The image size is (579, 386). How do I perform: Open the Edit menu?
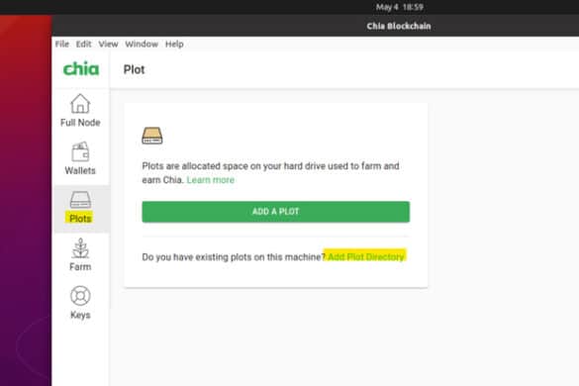[83, 44]
